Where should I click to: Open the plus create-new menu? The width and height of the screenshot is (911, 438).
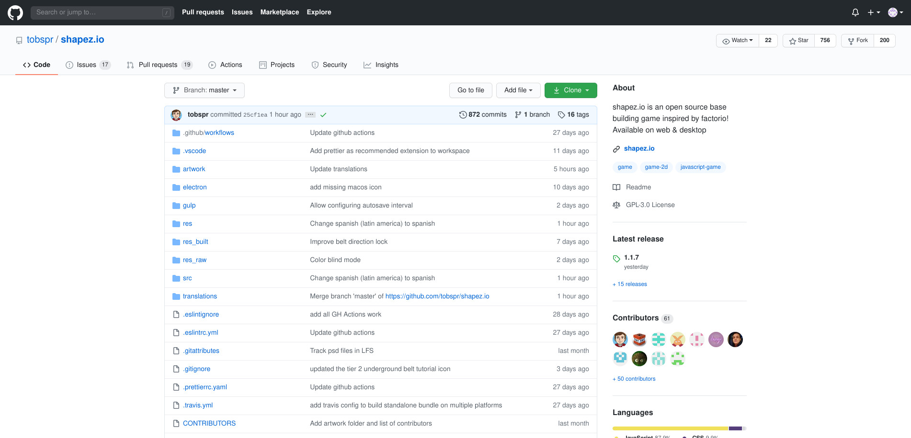point(874,12)
